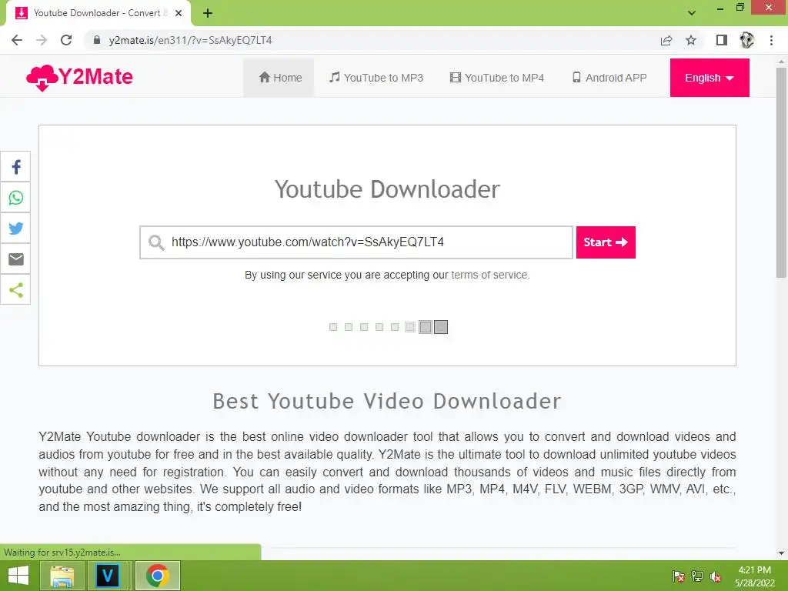
Task: Share this page icon in address bar
Action: [666, 40]
